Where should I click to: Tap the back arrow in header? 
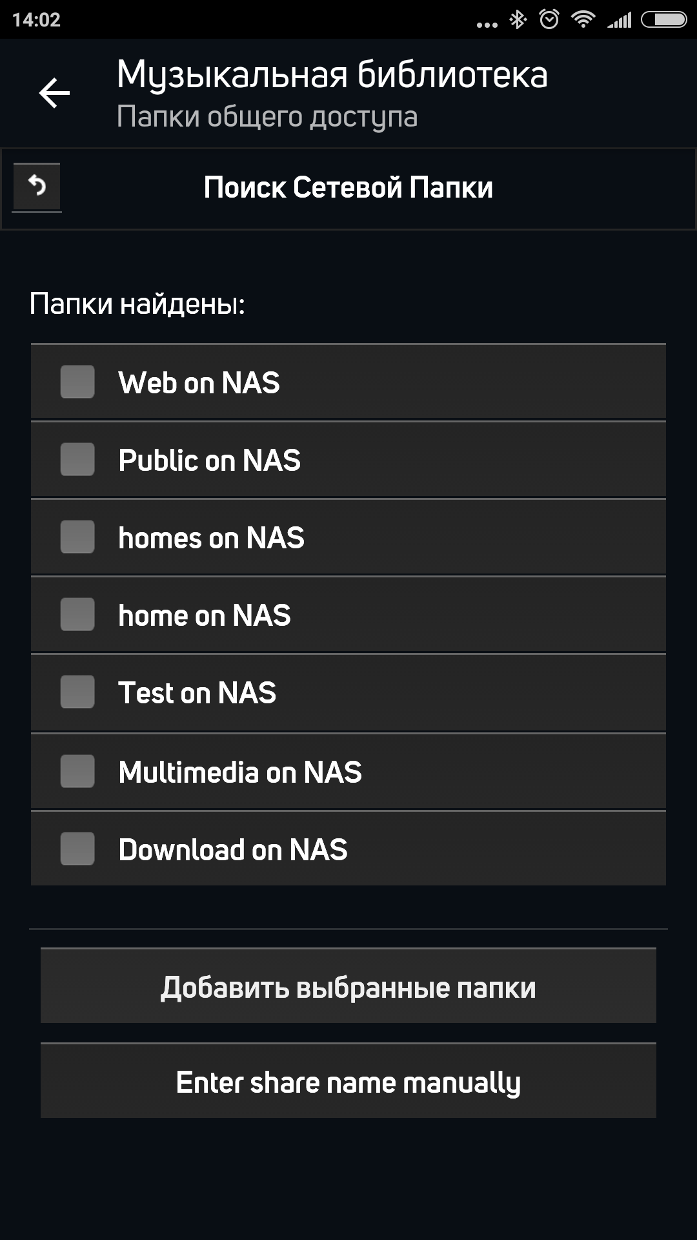54,93
